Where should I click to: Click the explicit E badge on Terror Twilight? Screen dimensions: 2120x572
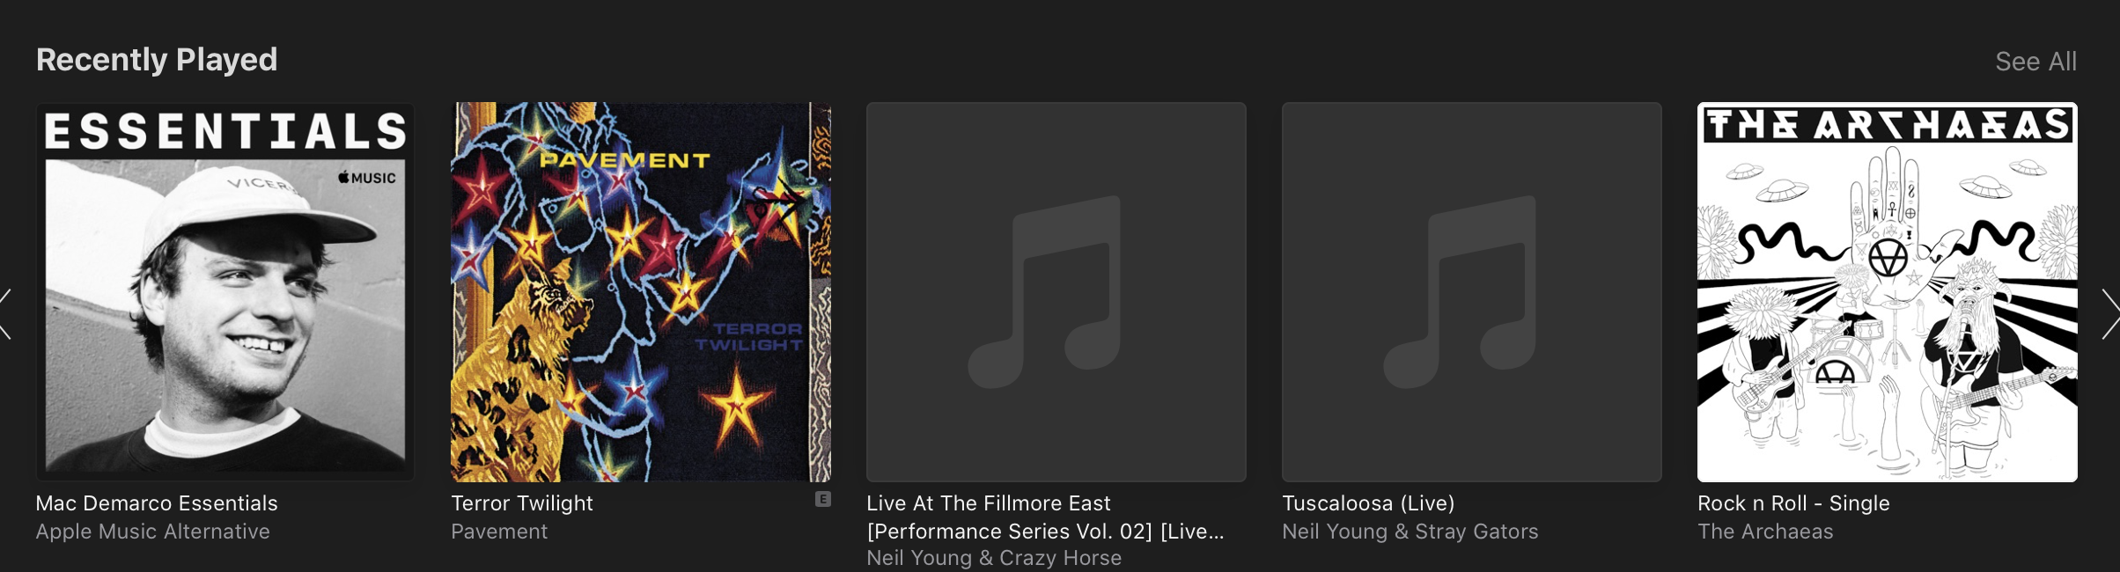(x=823, y=499)
